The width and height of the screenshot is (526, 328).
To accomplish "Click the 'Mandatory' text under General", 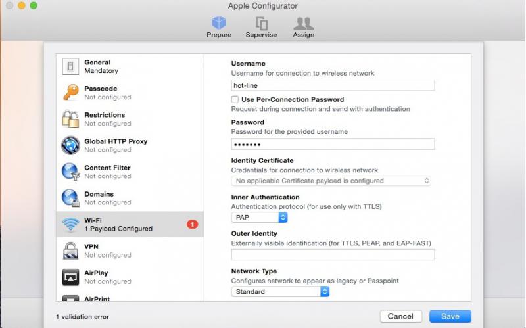I will (x=101, y=71).
